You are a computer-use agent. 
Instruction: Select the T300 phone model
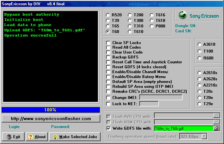[x=130, y=21]
